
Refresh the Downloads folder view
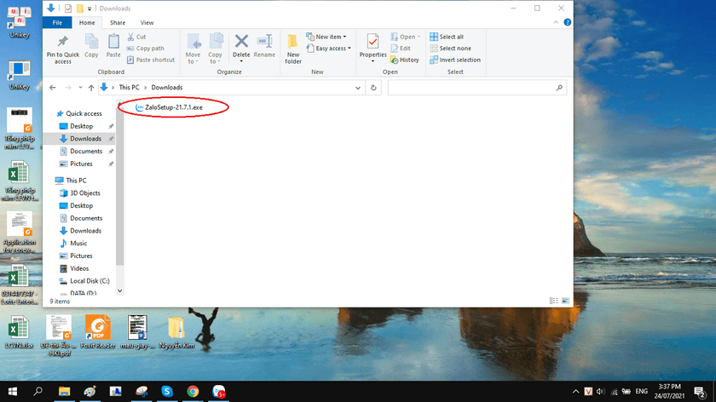(x=374, y=87)
